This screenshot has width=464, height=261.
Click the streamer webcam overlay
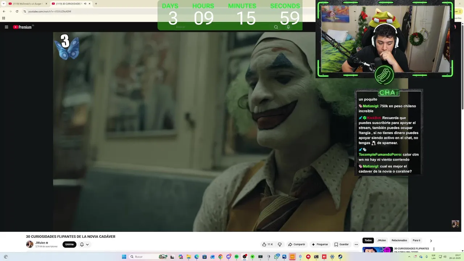click(386, 40)
